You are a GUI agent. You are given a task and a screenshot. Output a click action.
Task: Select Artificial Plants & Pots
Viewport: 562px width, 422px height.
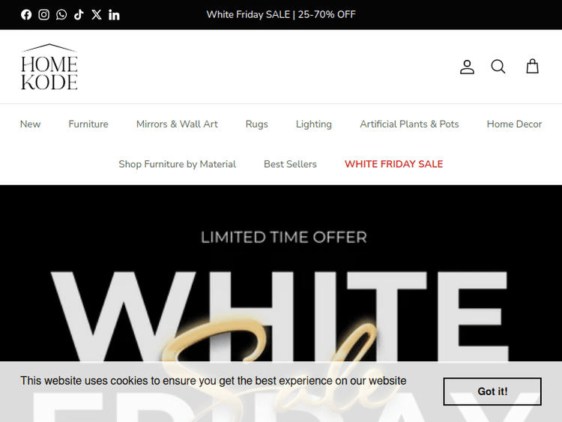(409, 124)
